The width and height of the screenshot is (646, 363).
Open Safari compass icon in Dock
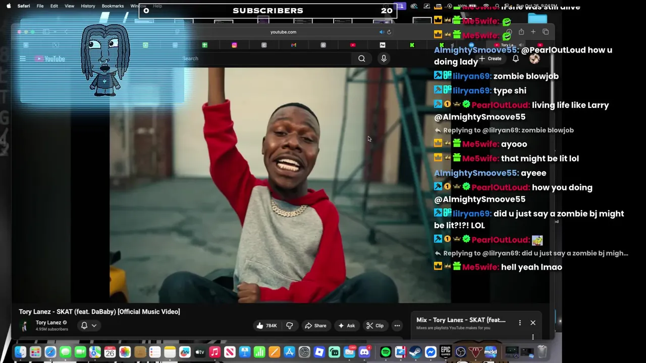pyautogui.click(x=50, y=352)
